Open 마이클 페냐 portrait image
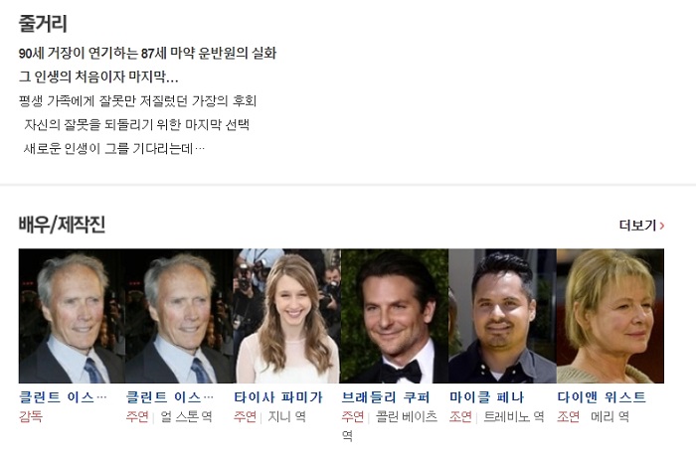This screenshot has height=463, width=696. 502,316
